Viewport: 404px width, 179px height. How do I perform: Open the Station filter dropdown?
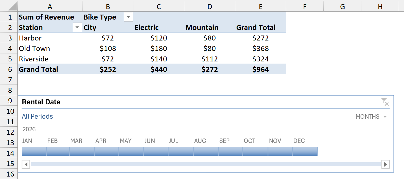(x=77, y=28)
